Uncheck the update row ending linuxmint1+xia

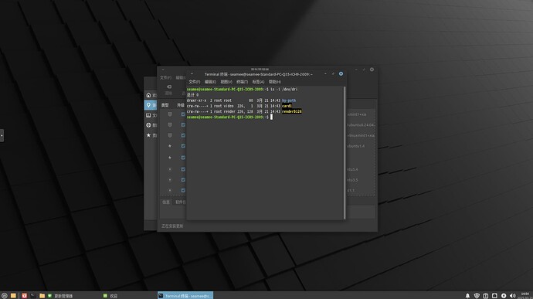pos(183,135)
